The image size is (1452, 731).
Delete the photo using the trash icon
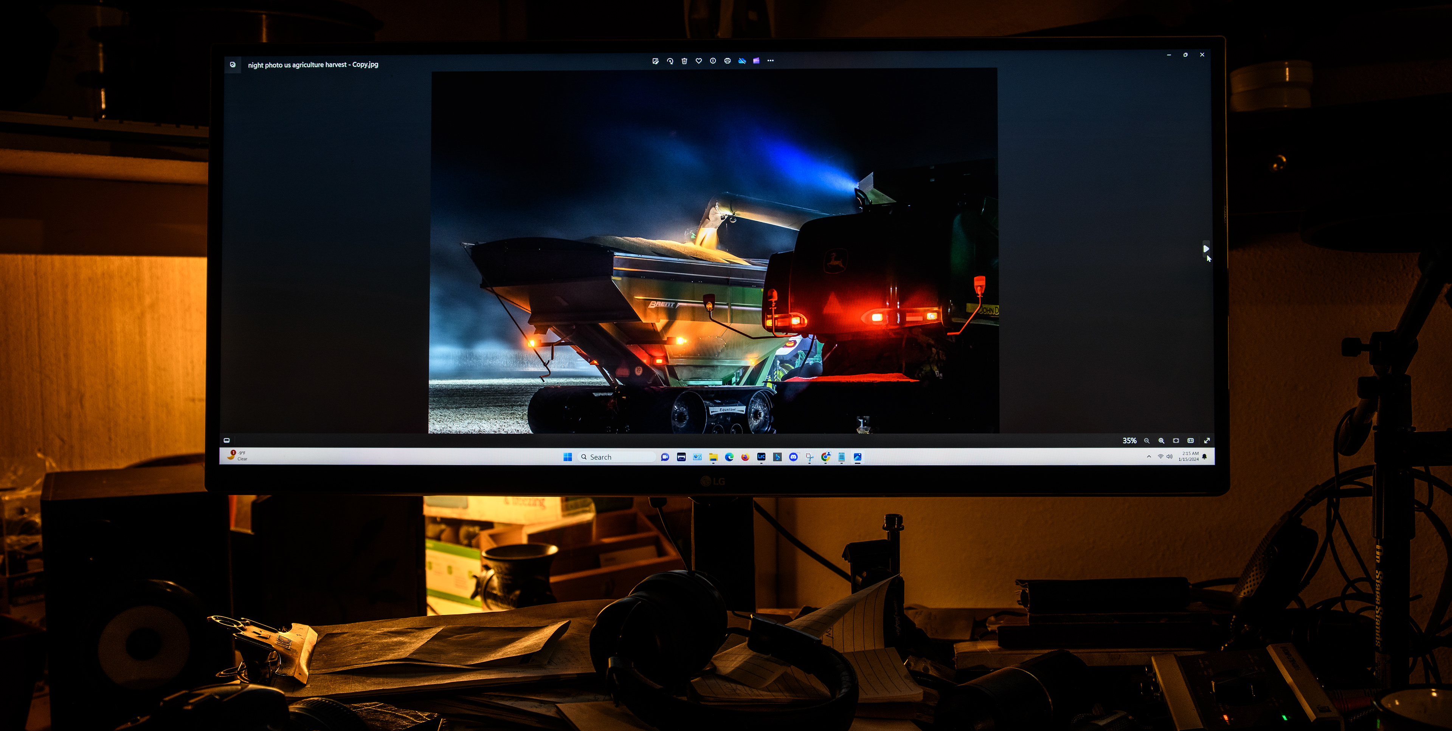(684, 61)
